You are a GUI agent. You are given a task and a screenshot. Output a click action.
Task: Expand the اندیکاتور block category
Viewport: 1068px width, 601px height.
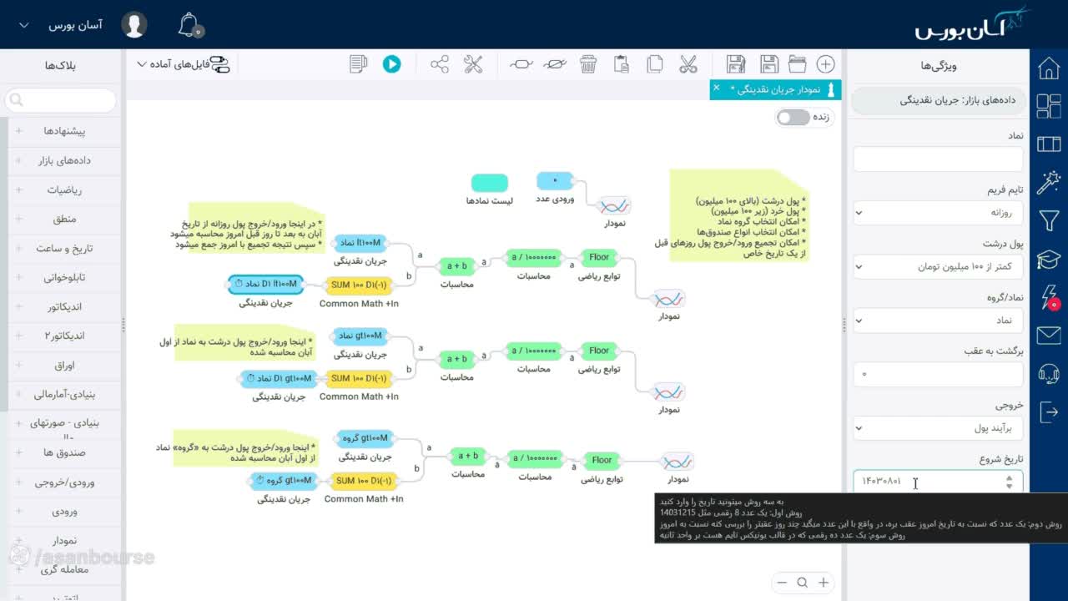pos(63,306)
